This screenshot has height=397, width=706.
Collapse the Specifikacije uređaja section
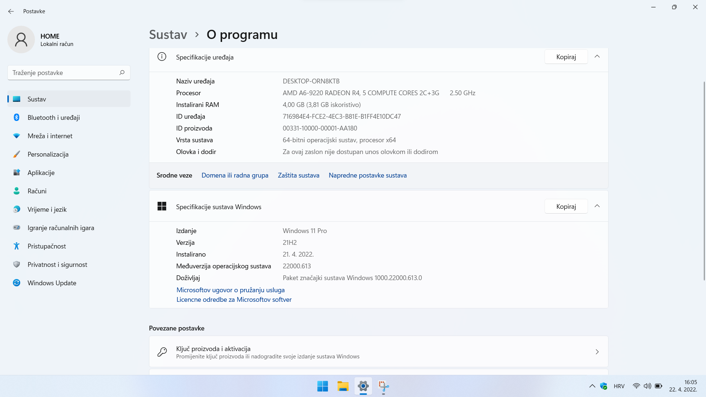[597, 57]
